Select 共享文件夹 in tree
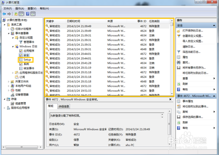This screenshot has height=155, width=219. click(22, 82)
